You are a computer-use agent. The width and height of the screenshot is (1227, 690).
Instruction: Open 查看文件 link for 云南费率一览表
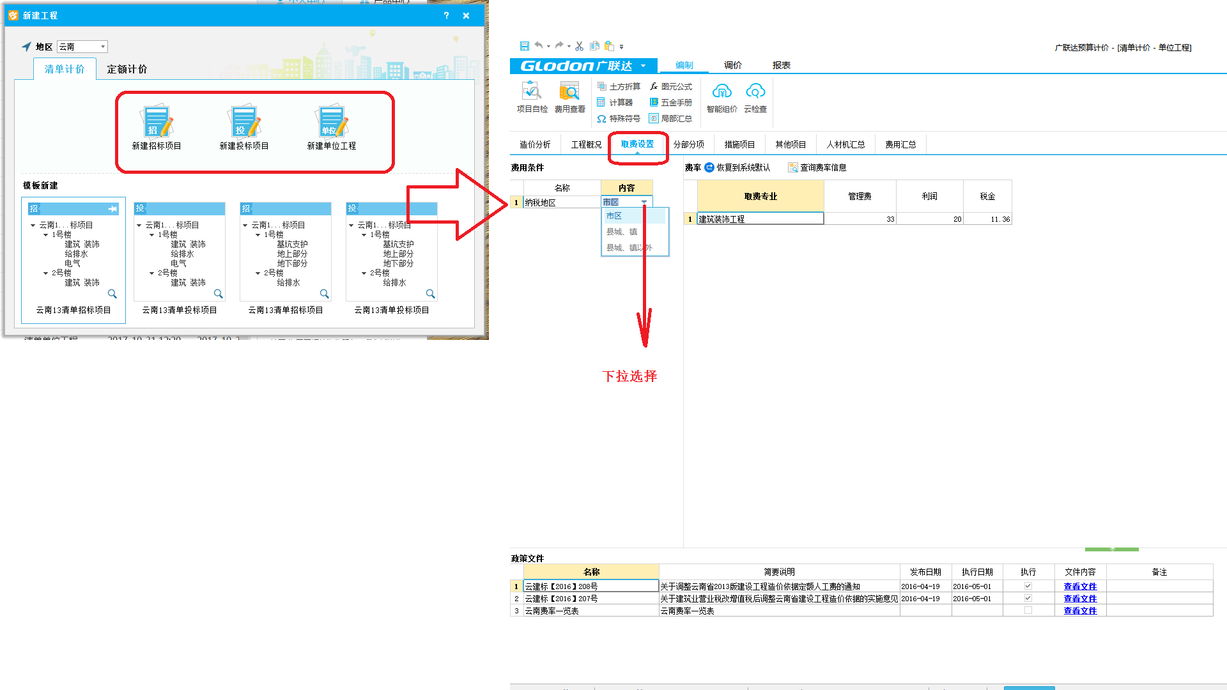point(1080,610)
